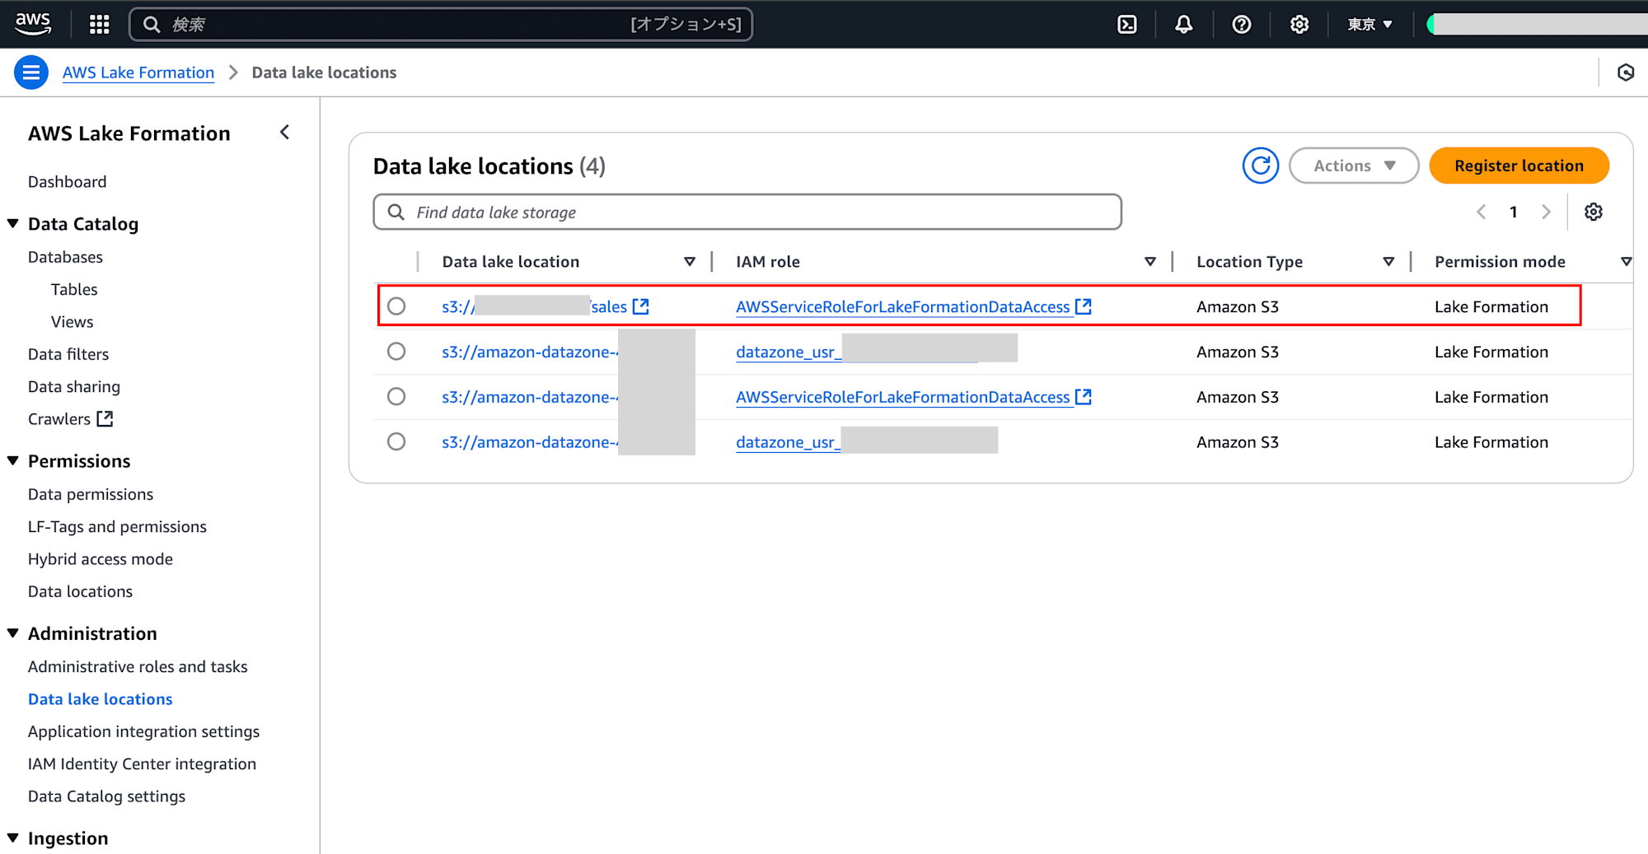Open Tables in the sidebar

tap(74, 289)
